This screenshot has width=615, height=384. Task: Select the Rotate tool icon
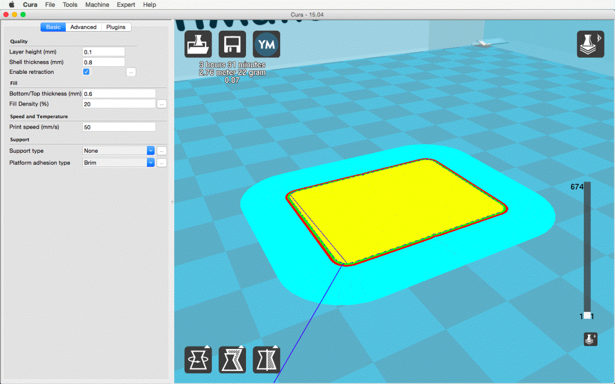coord(197,360)
